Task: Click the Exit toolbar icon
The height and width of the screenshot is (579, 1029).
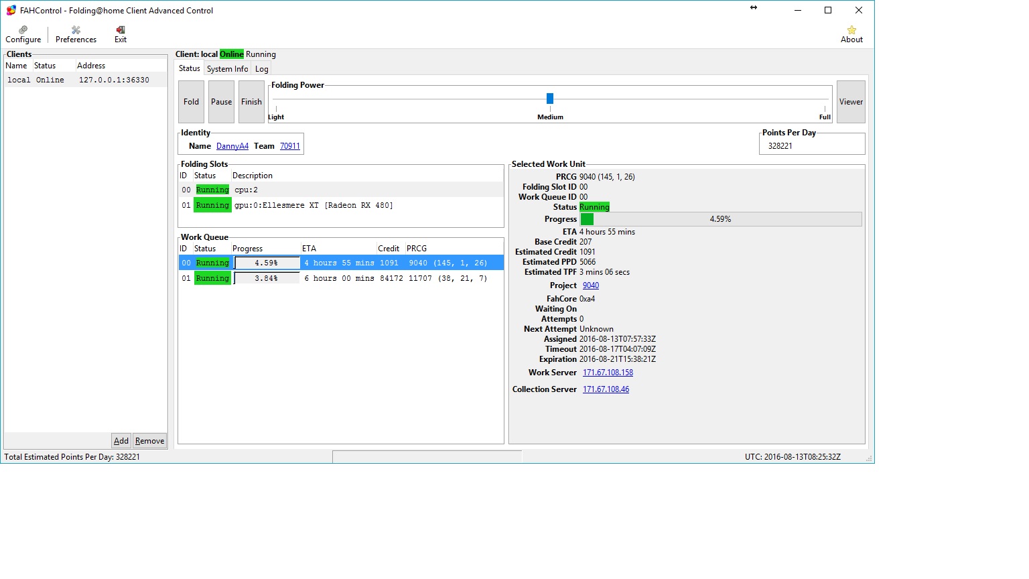Action: coord(121,34)
